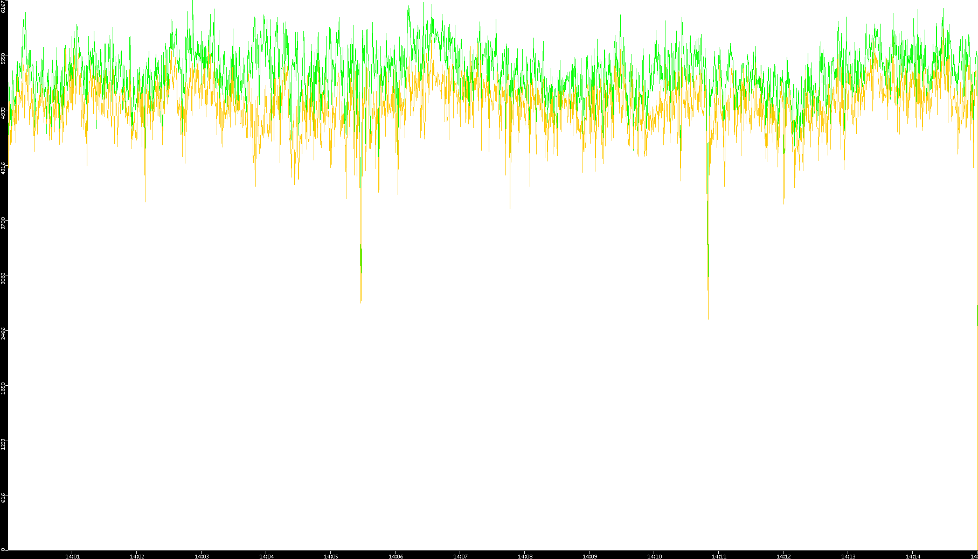This screenshot has width=978, height=559.
Task: Click the 2466 value axis label
Action: click(3, 333)
